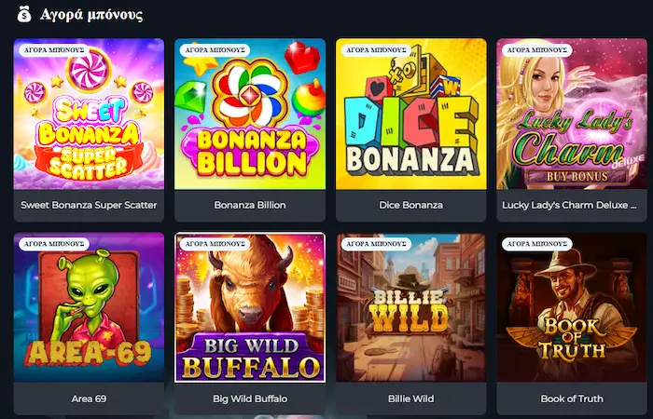Screen dimensions: 653x419
Task: Open the Sweet Bonanza Super Scatter thumbnail
Action: tap(90, 114)
